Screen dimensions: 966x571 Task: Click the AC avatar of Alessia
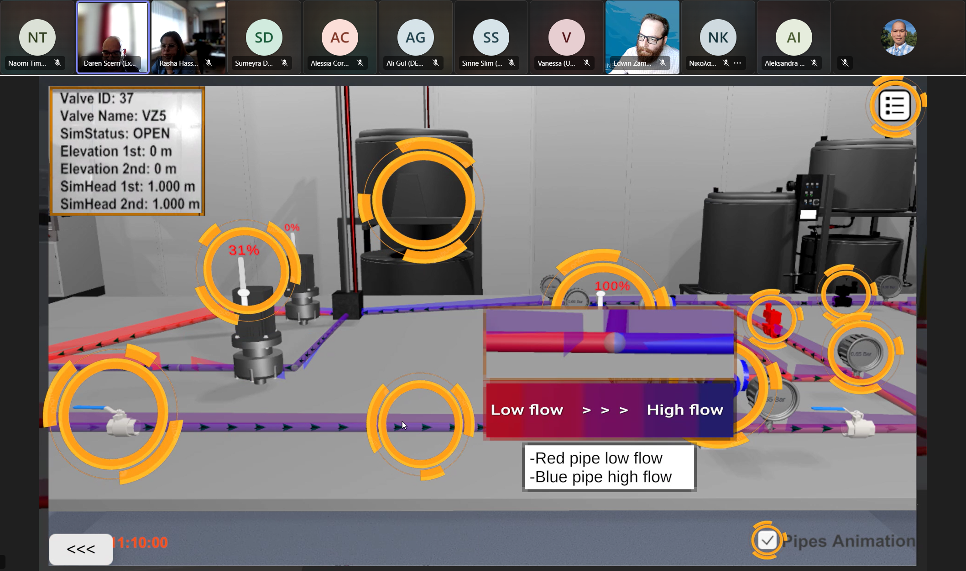coord(339,37)
